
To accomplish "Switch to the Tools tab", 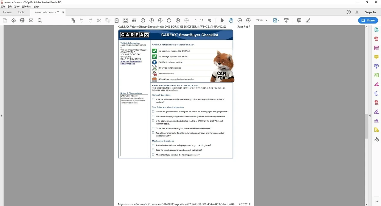I will click(21, 12).
